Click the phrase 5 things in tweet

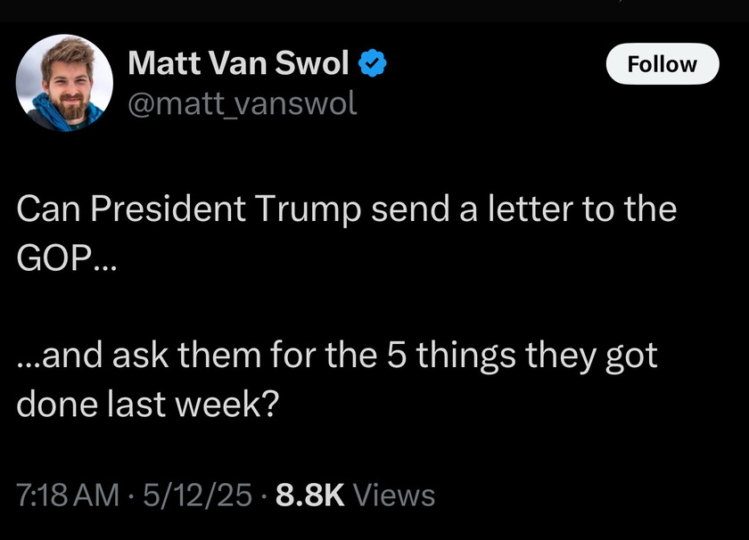pos(450,356)
